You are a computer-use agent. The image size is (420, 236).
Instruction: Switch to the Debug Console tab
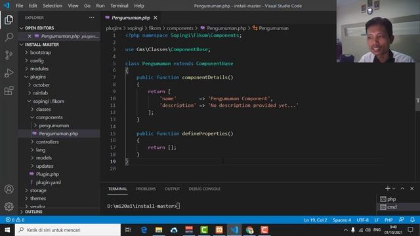[x=204, y=189]
